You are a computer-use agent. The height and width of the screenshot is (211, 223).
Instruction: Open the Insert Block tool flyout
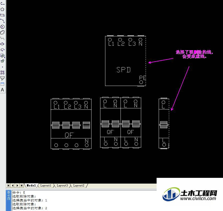[x=2, y=55]
